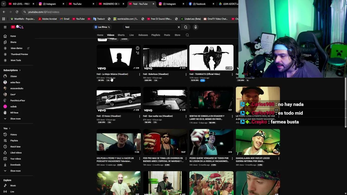Open the channel search magnifier icon
Image resolution: width=347 pixels, height=195 pixels.
(x=187, y=35)
